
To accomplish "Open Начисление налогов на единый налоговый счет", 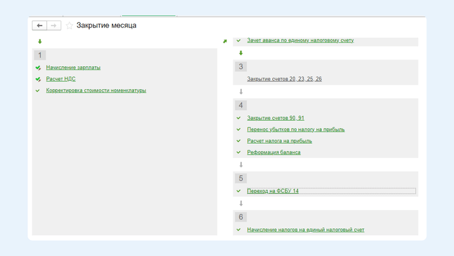I will tap(305, 230).
